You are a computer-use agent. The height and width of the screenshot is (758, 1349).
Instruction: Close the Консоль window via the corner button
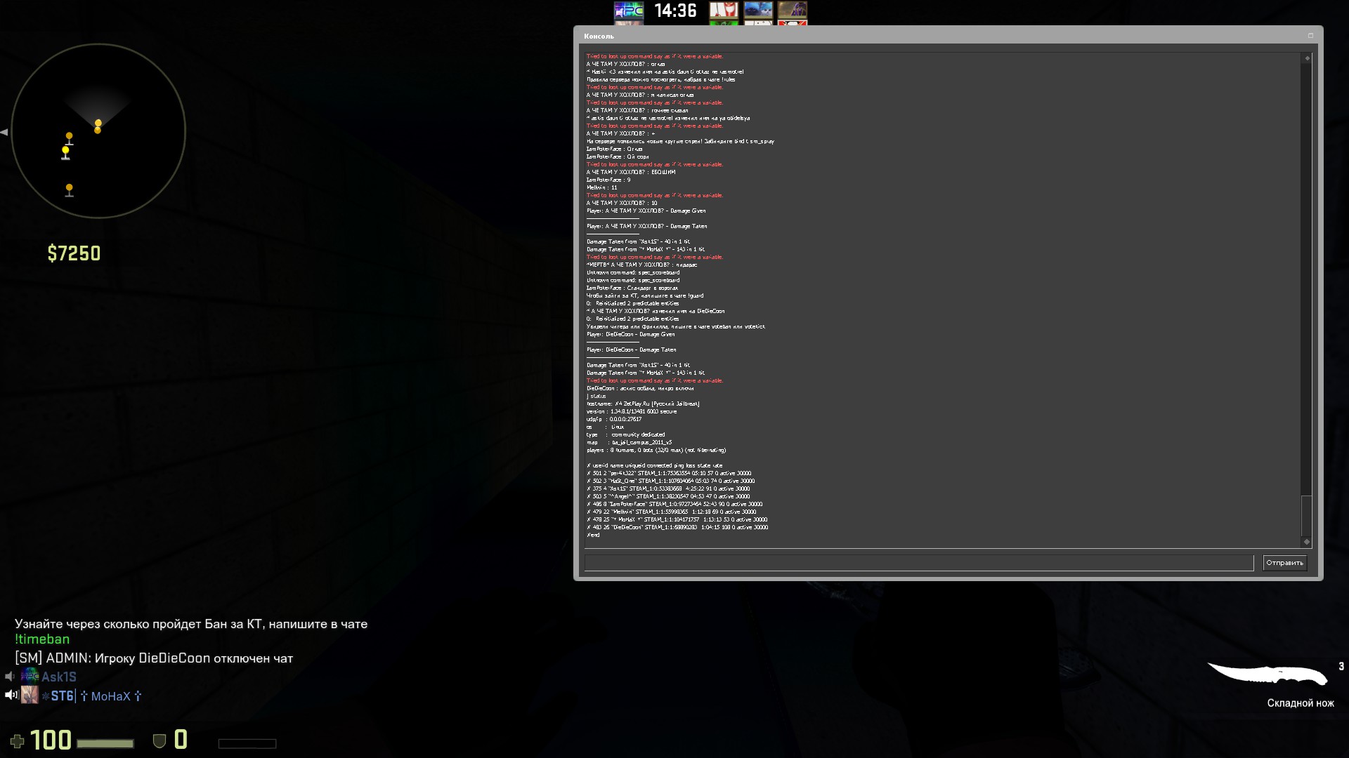point(1310,36)
